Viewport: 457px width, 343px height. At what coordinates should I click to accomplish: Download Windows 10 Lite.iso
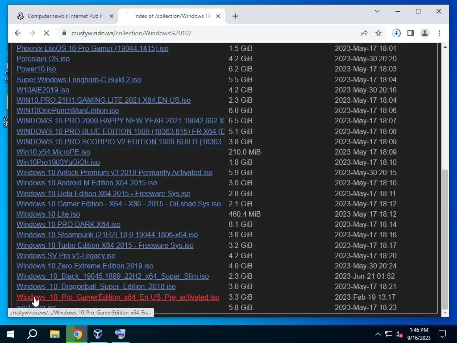(48, 214)
